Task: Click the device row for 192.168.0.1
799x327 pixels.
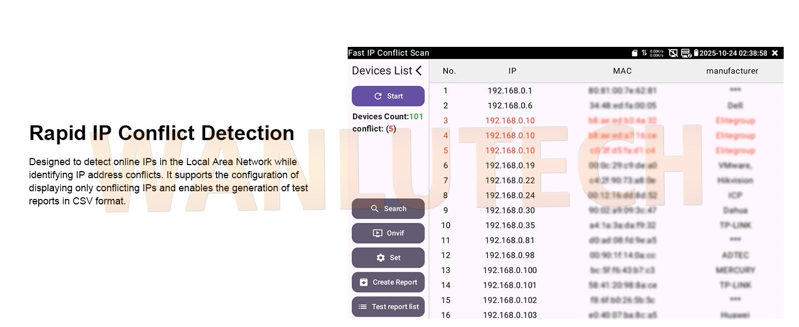Action: coord(510,90)
